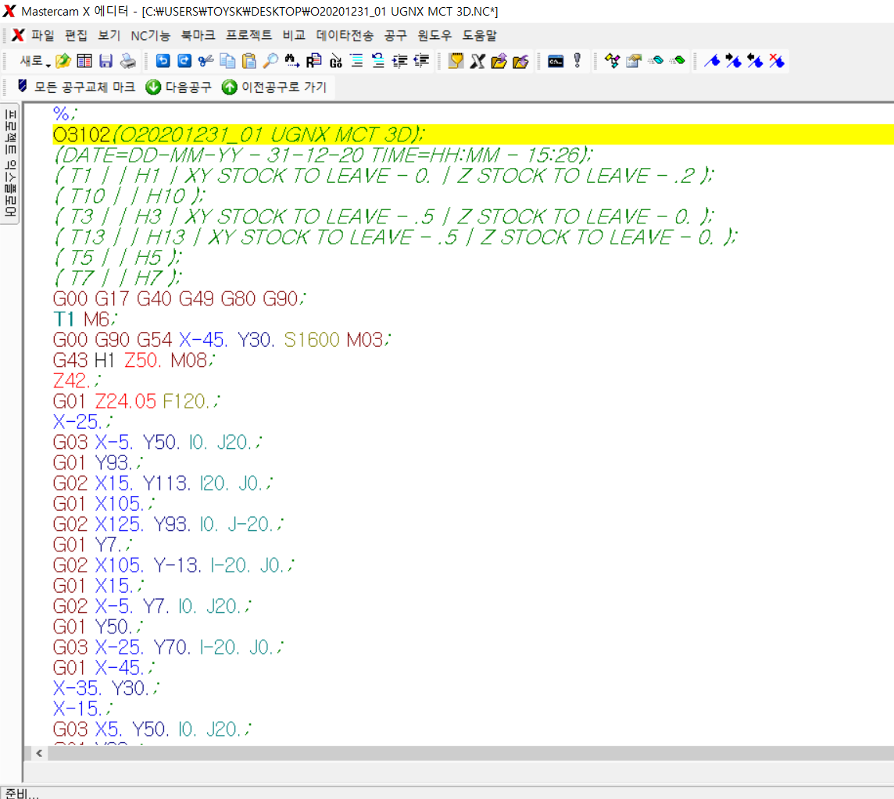The image size is (894, 799).
Task: Open the 새로 (New) dropdown
Action: point(35,61)
